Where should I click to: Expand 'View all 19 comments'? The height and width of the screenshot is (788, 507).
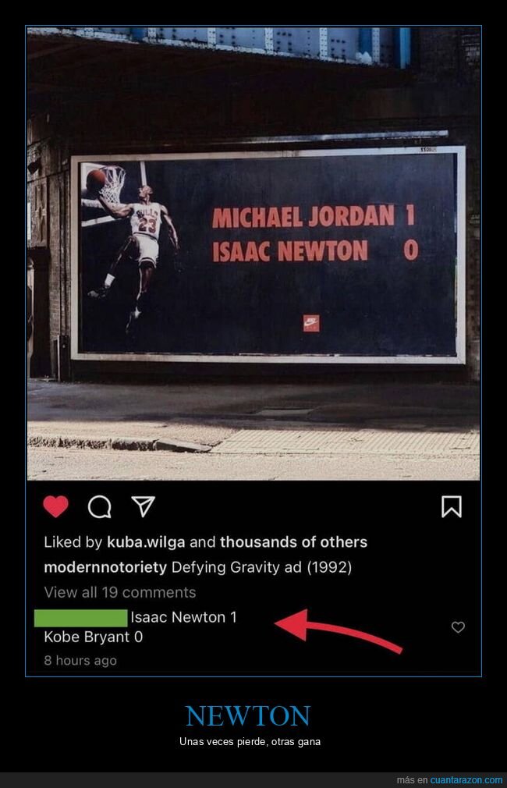pos(119,592)
